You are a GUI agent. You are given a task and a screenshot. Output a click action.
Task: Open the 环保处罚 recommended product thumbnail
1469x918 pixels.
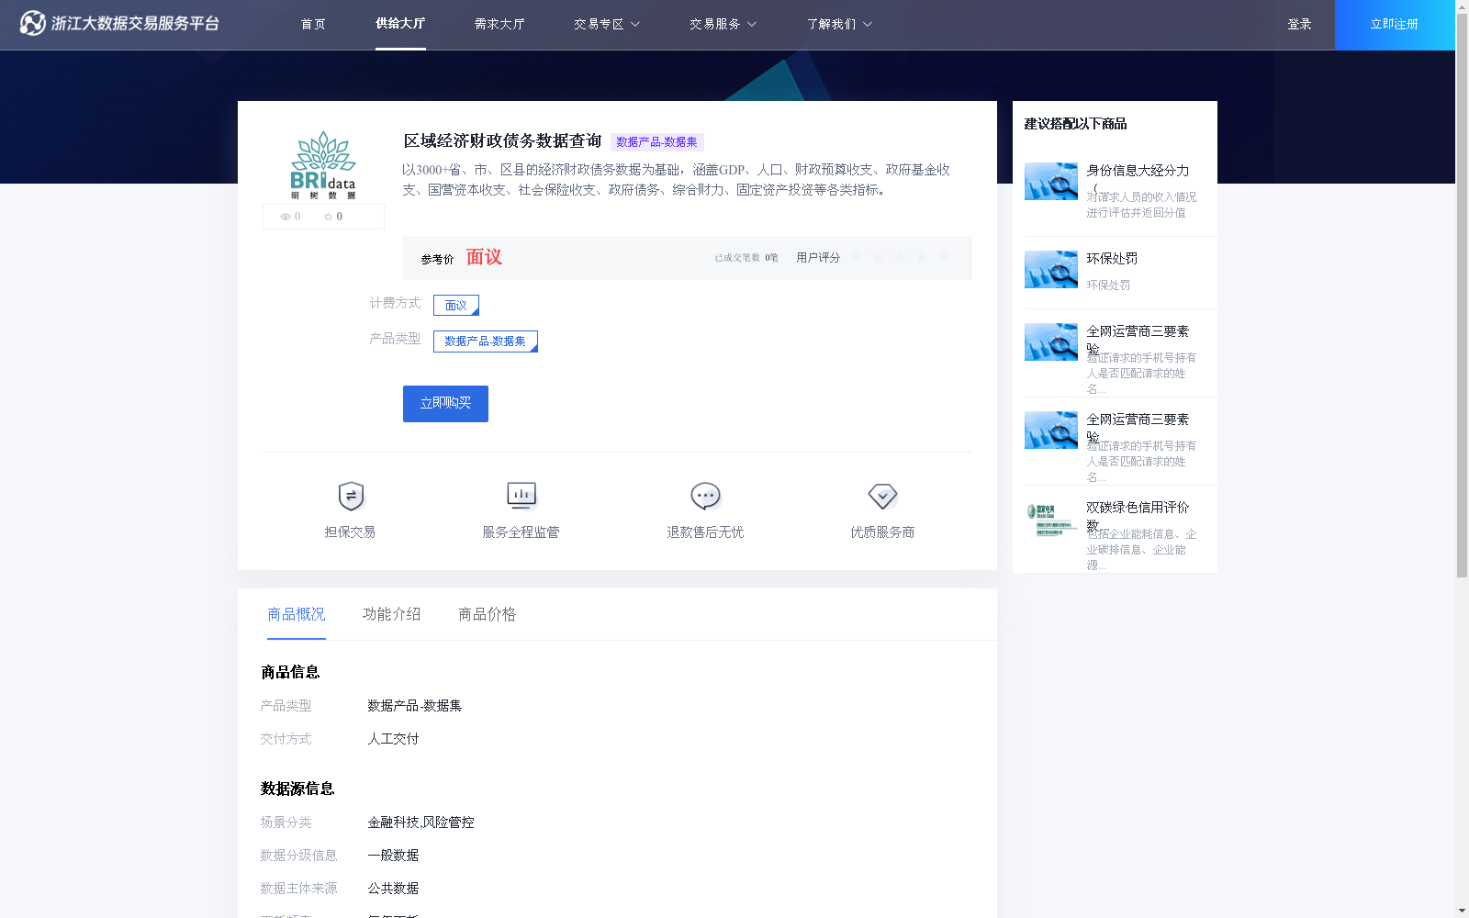click(x=1050, y=269)
